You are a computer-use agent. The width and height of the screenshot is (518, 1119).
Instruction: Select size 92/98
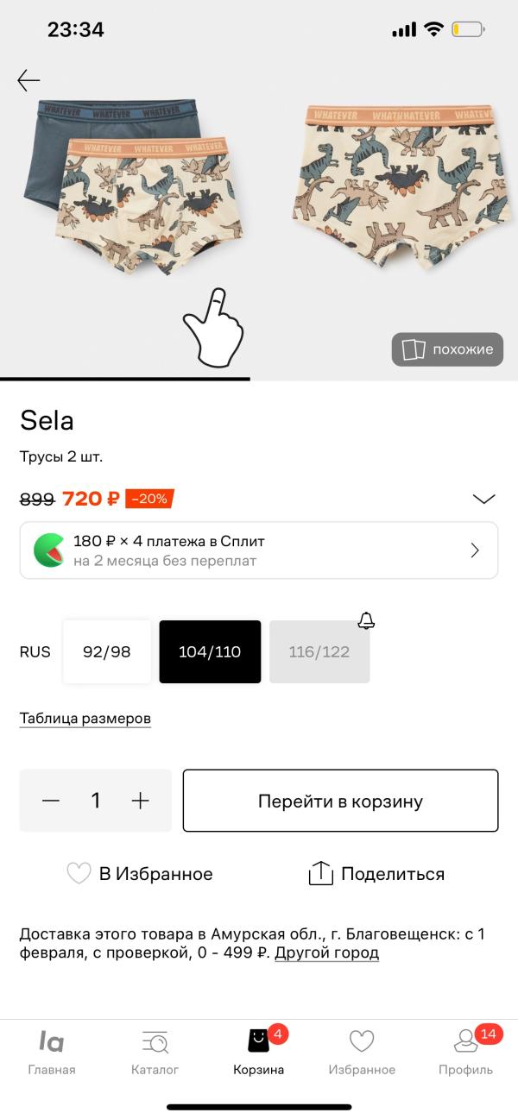[107, 651]
